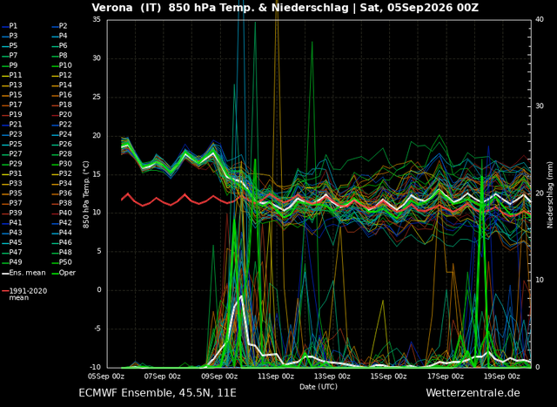Click the Wetterzentrale.de credit text

coord(473,393)
